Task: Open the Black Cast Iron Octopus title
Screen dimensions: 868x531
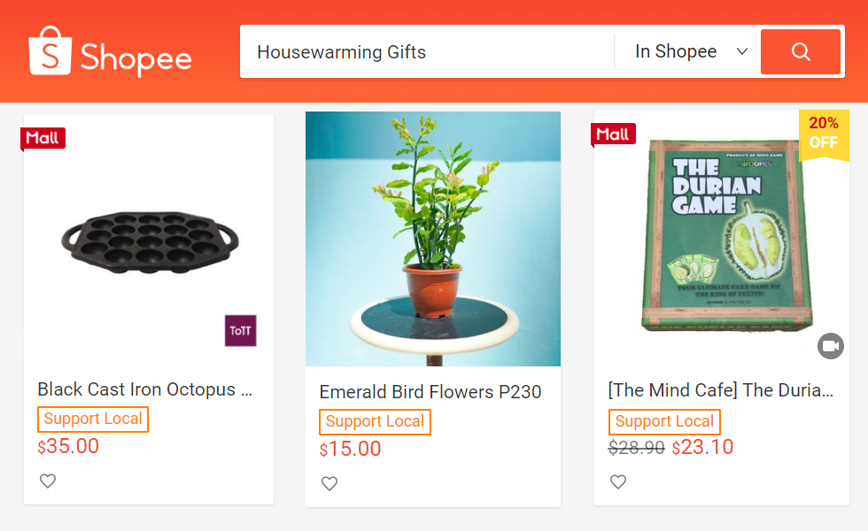Action: pos(145,389)
